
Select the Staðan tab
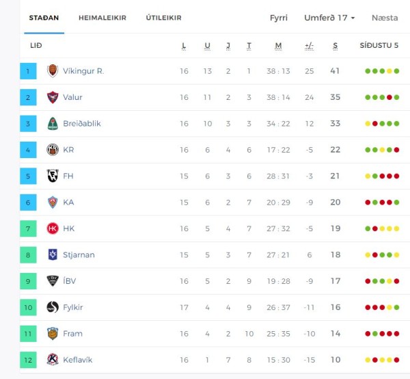44,18
